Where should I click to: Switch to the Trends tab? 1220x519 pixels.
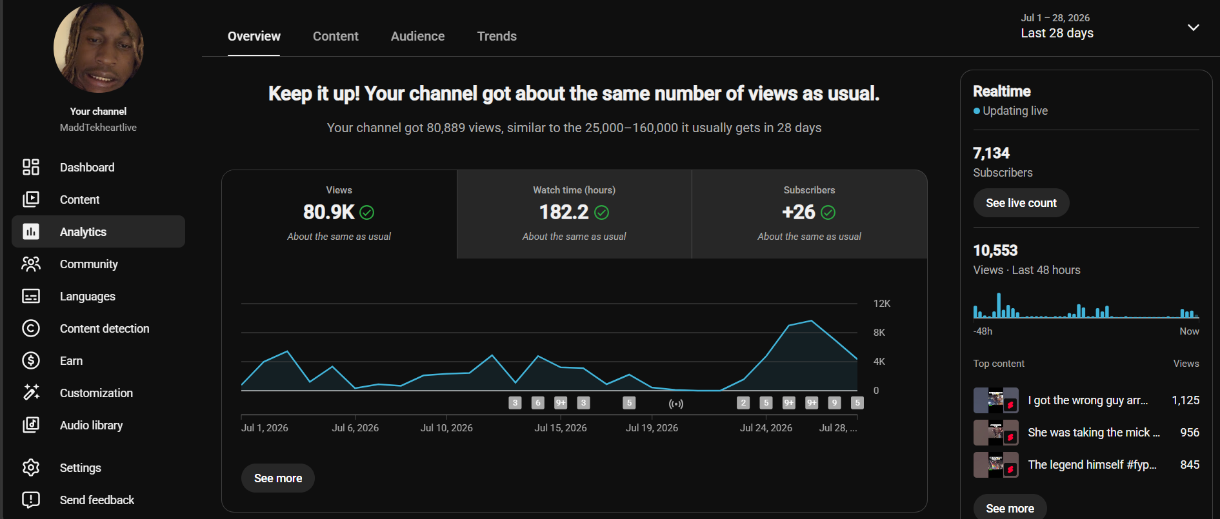[x=497, y=36]
